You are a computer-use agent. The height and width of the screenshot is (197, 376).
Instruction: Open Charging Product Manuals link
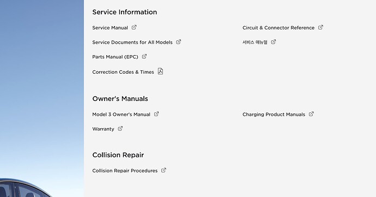pyautogui.click(x=274, y=115)
